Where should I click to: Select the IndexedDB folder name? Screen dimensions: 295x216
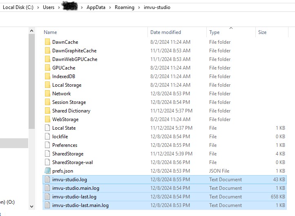(x=64, y=76)
